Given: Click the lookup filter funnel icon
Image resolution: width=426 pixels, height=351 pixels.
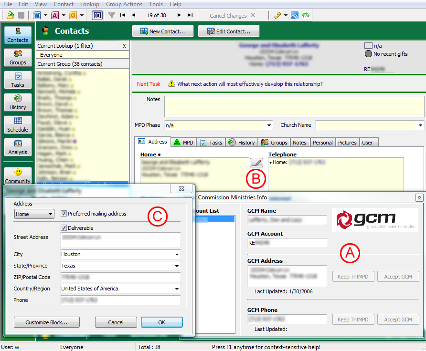Looking at the screenshot, I should [111, 15].
